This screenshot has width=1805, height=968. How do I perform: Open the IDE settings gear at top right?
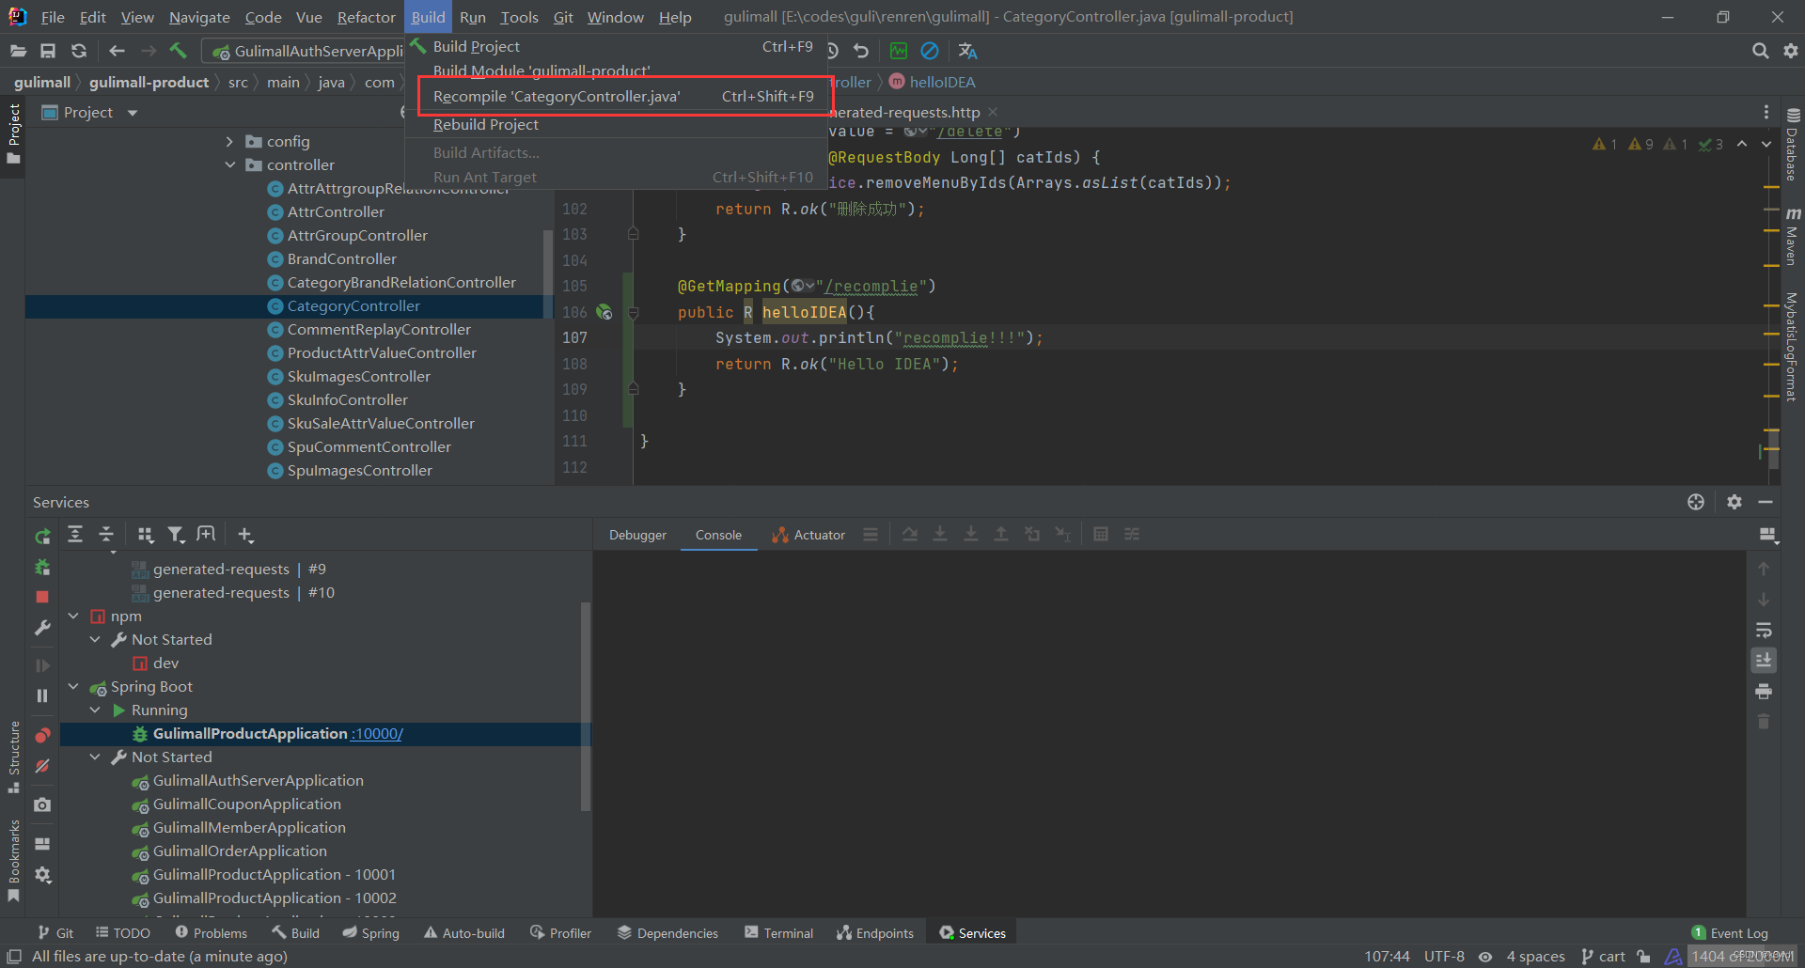point(1791,51)
